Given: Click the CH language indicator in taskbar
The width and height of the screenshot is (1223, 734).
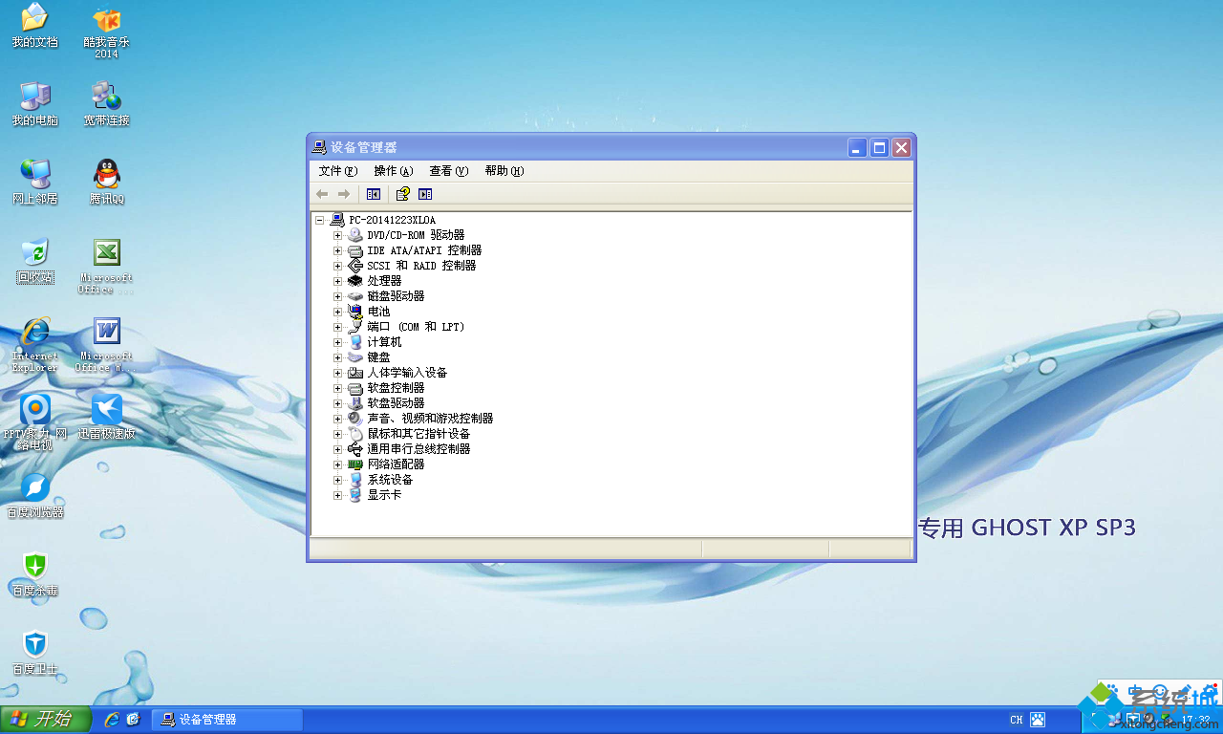Looking at the screenshot, I should pos(1016,720).
